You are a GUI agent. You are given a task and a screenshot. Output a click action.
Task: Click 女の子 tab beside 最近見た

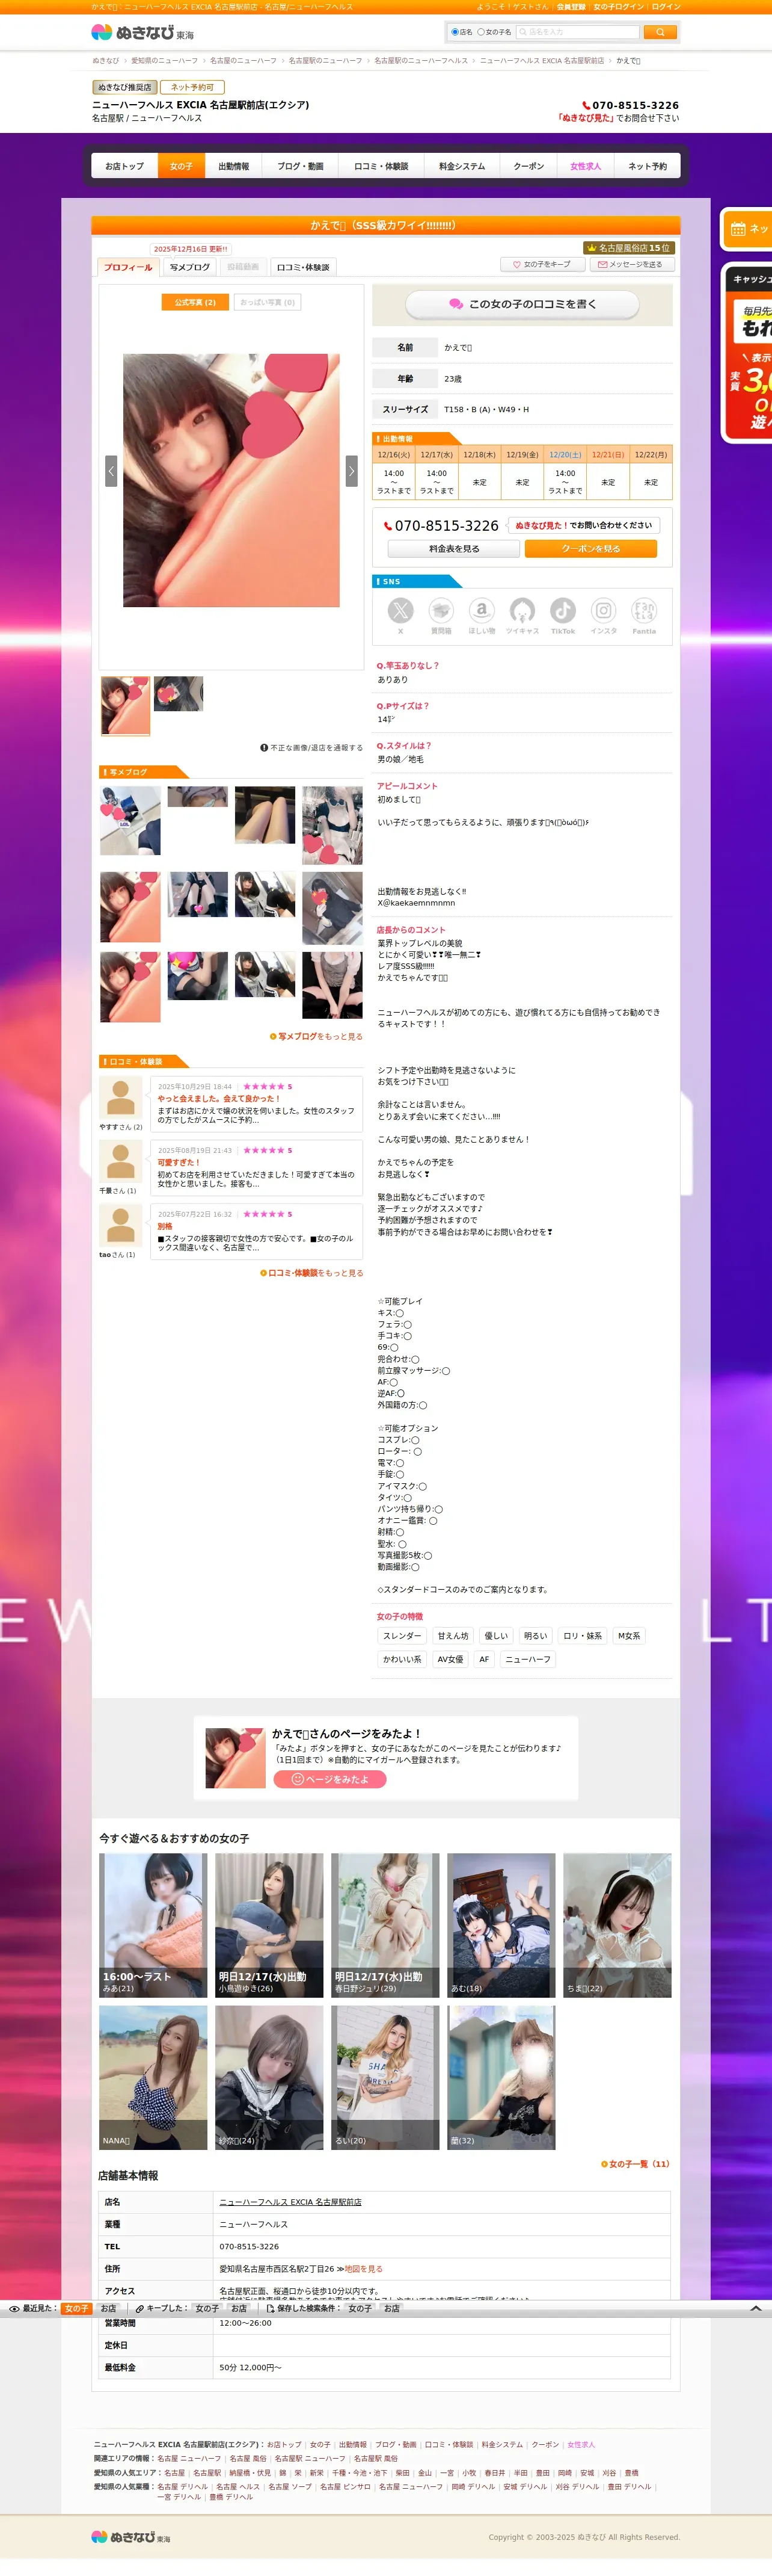pyautogui.click(x=76, y=2309)
